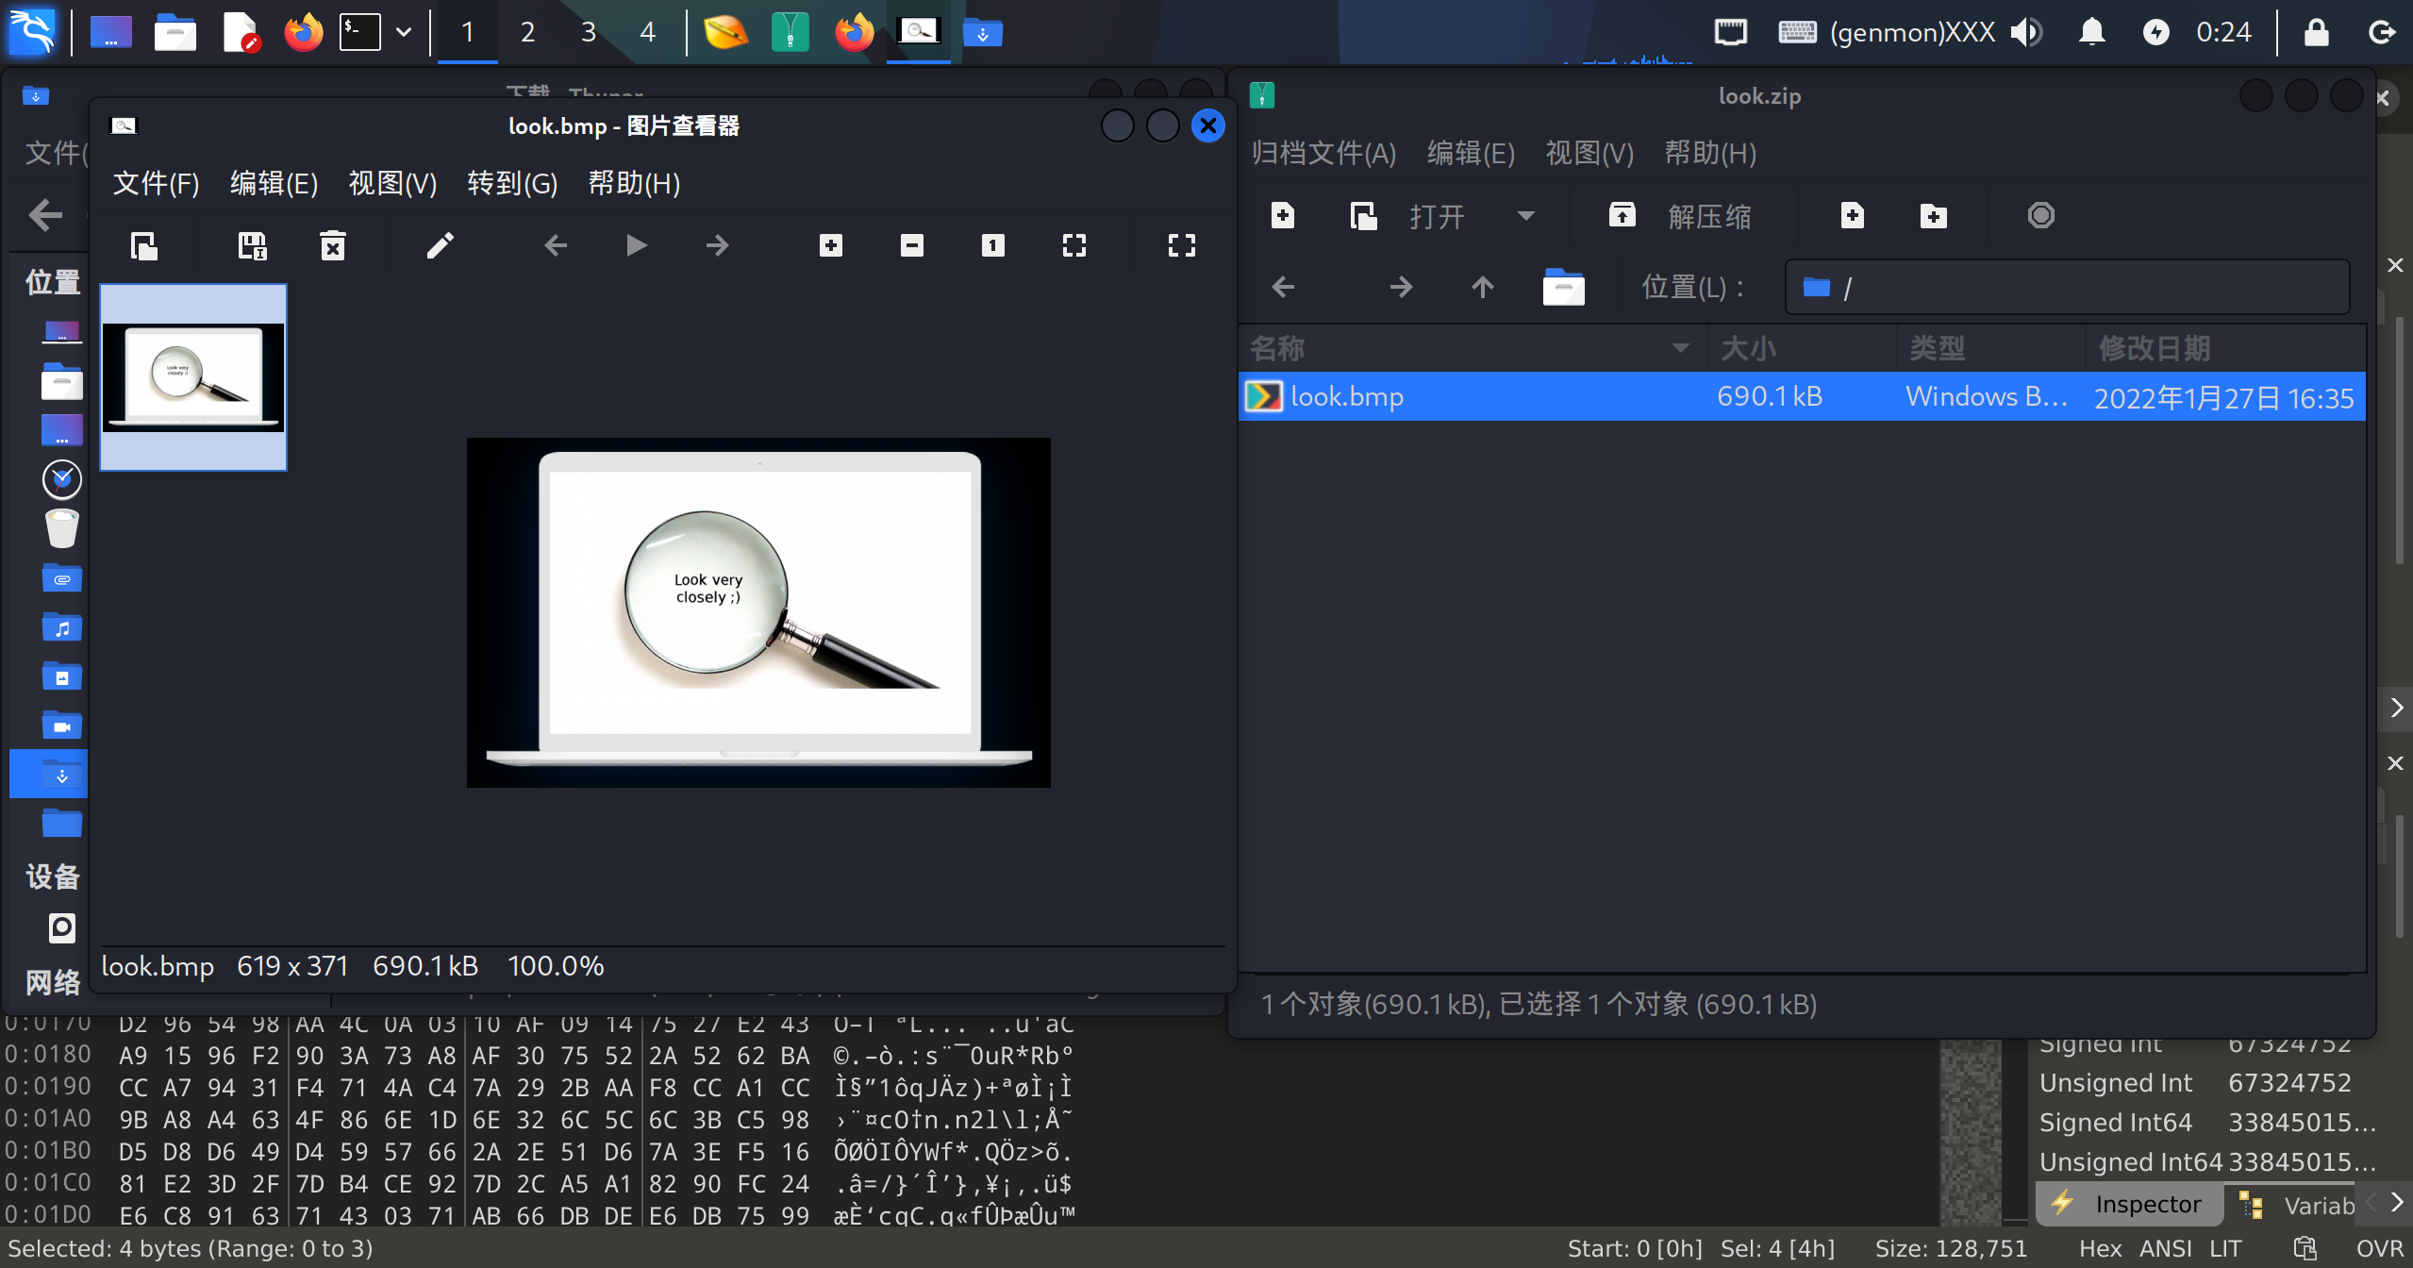Go up one level in archive manager

1482,287
